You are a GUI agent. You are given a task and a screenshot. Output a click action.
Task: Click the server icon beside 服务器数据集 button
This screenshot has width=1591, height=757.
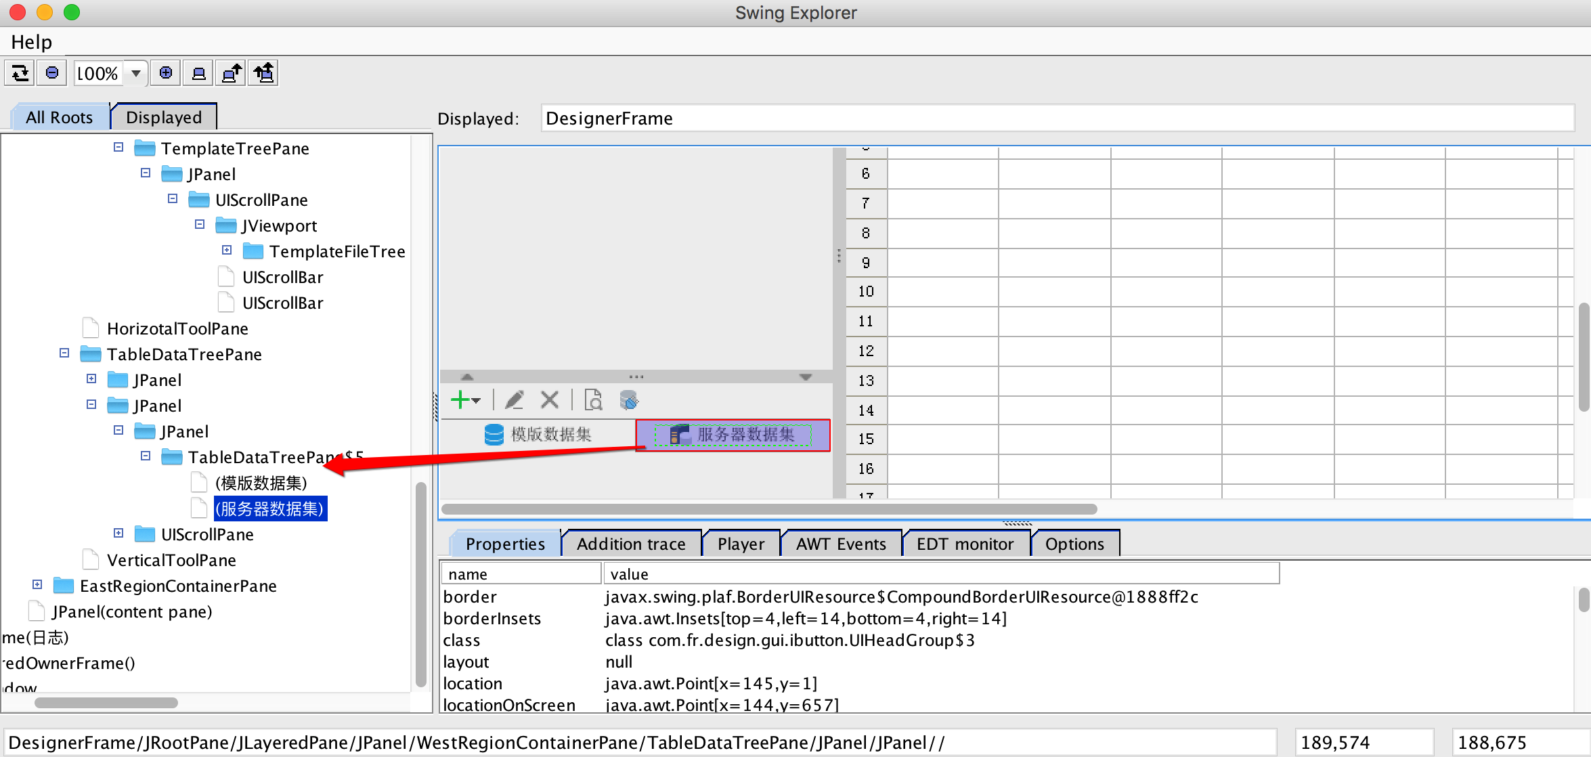pyautogui.click(x=680, y=435)
